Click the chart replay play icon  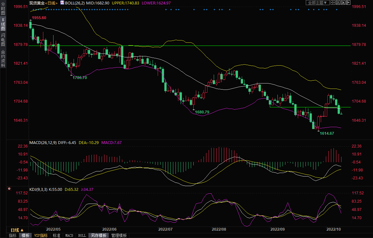(343, 3)
